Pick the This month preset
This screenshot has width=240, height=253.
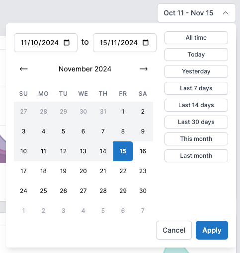[x=196, y=139]
